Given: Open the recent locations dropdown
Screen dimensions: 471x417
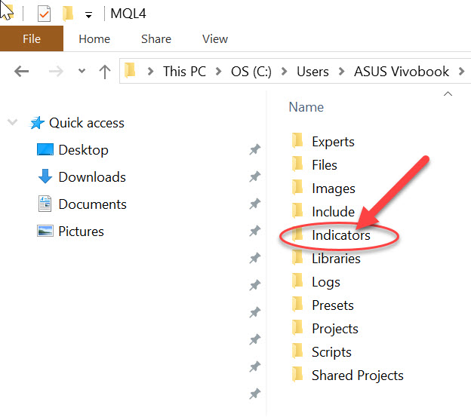Looking at the screenshot, I should tap(82, 71).
